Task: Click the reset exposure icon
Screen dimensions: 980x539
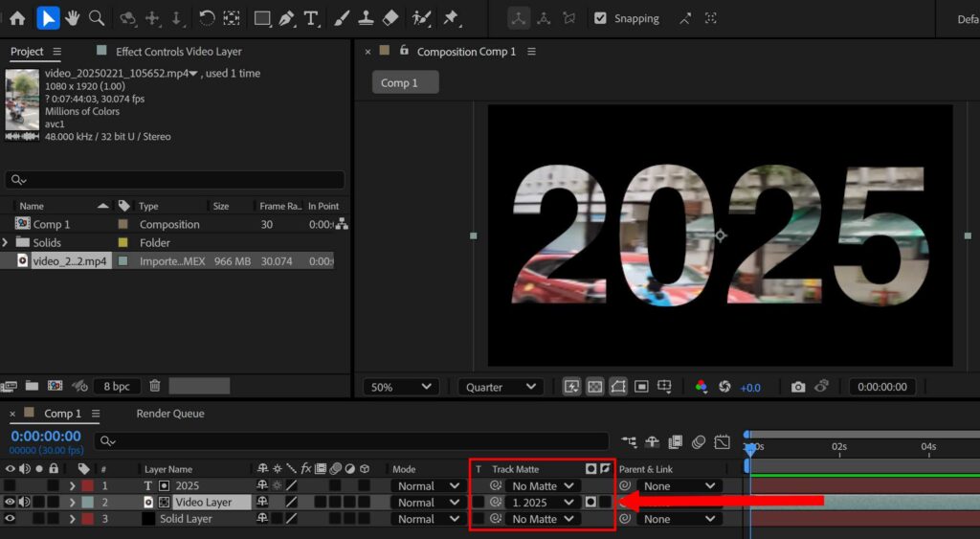Action: pos(724,387)
